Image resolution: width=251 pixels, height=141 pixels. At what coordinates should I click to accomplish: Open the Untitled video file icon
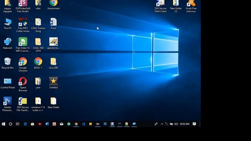53,83
